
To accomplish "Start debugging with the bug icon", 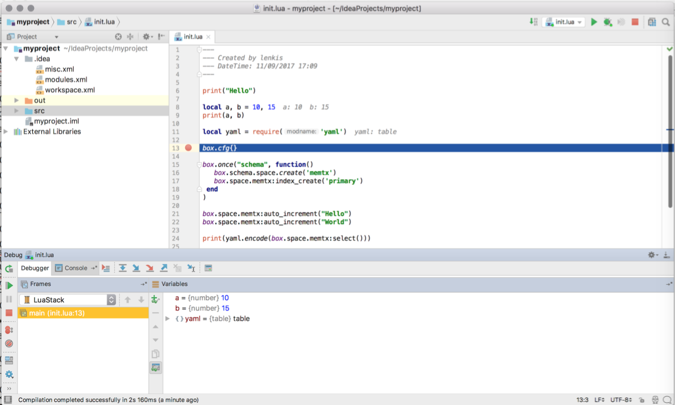I will [x=607, y=22].
